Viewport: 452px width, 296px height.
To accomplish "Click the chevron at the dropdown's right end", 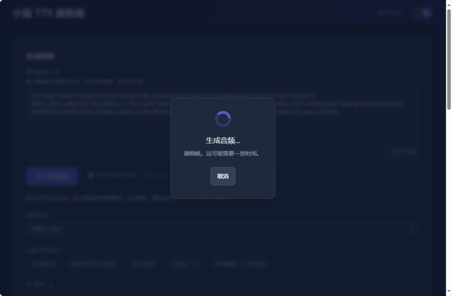I will pyautogui.click(x=412, y=230).
